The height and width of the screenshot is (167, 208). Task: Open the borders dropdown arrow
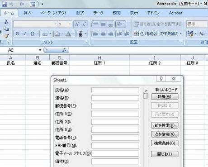point(50,33)
